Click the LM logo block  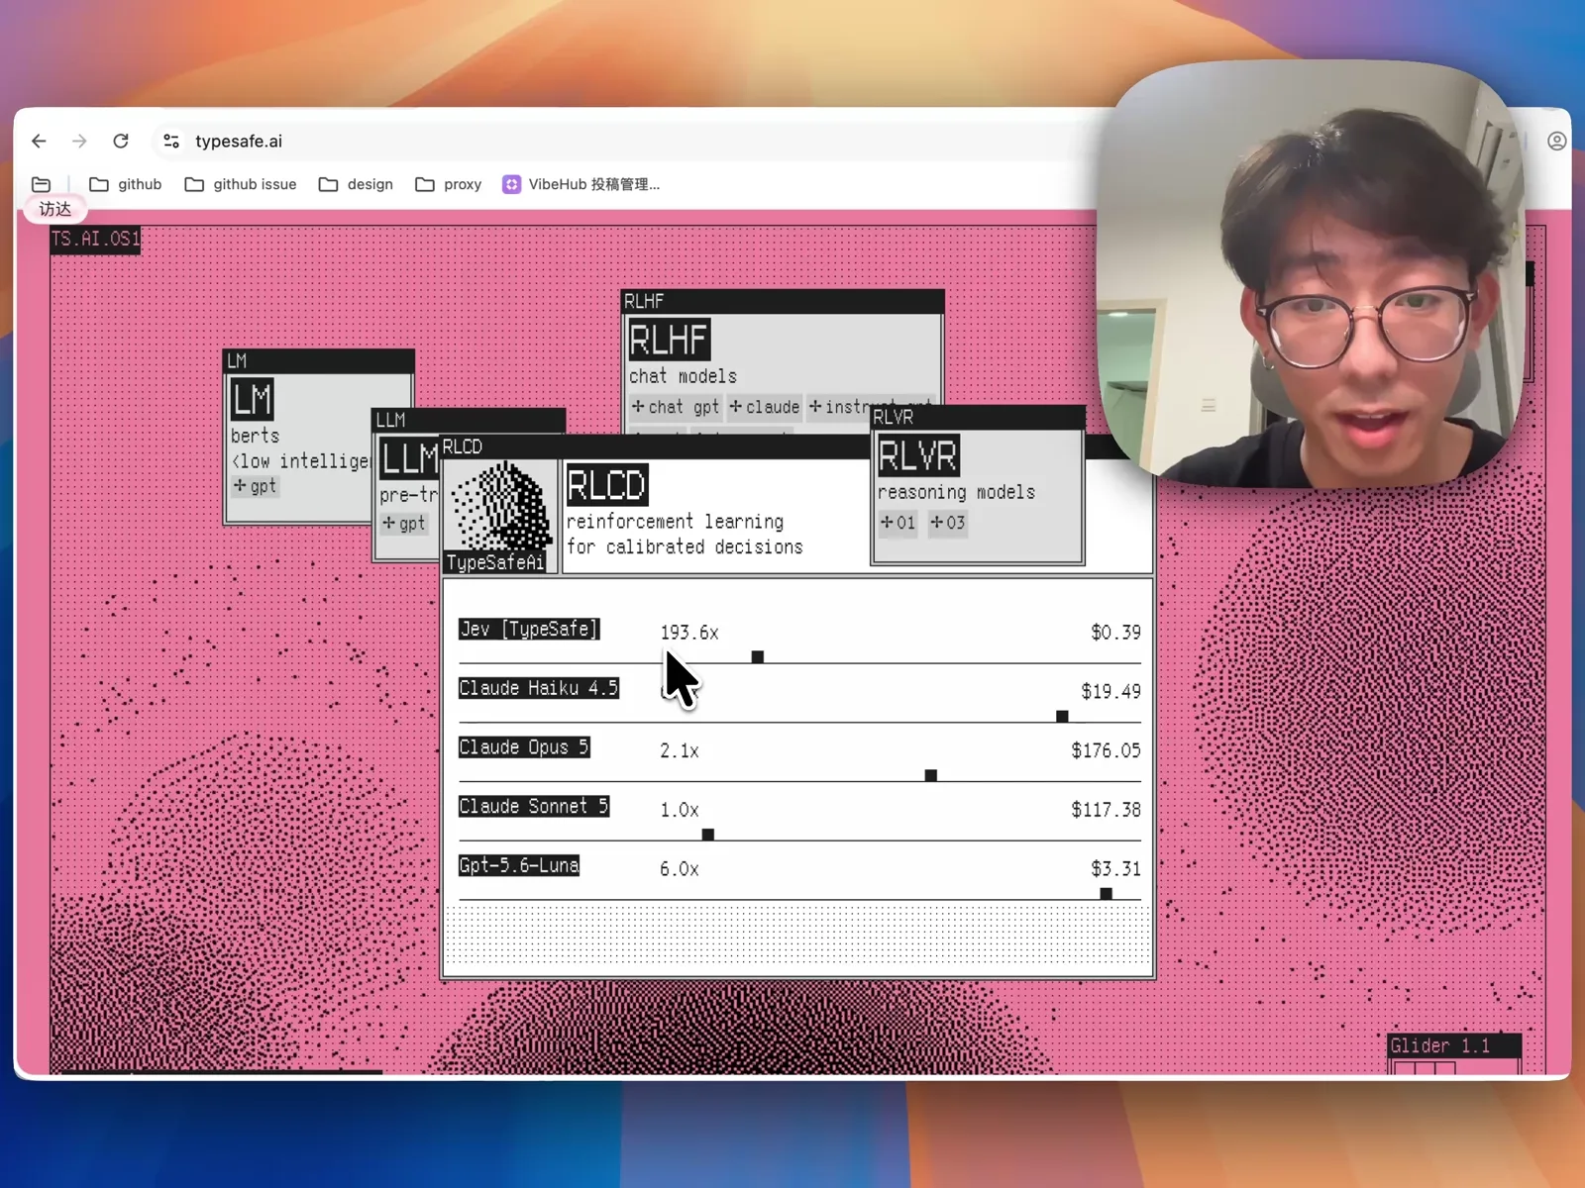(x=252, y=399)
